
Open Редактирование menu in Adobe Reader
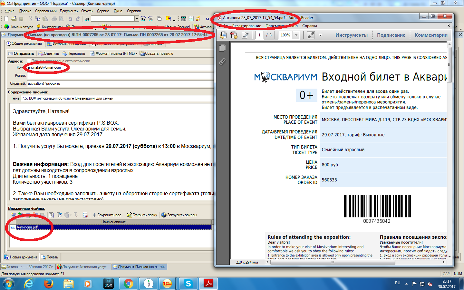point(247,26)
